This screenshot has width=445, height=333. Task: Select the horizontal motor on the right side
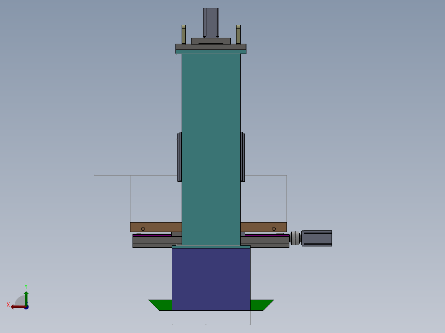click(x=317, y=238)
